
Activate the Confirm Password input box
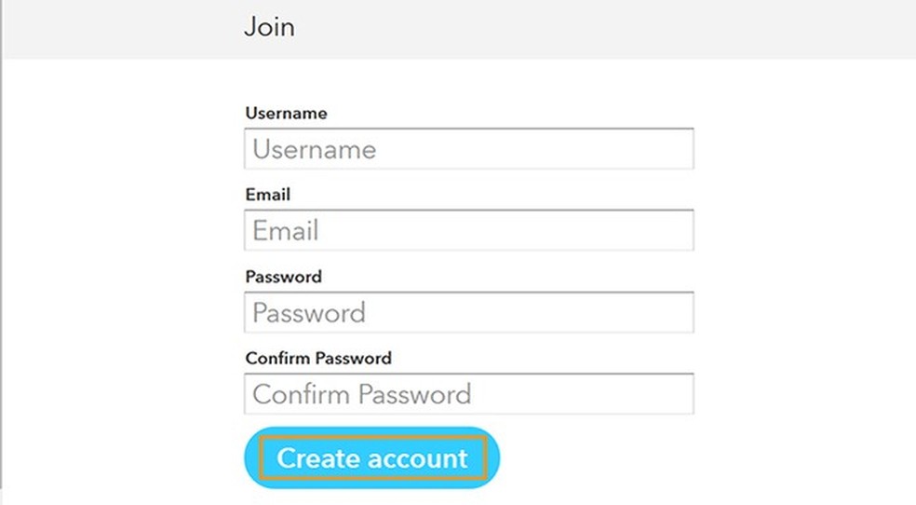coord(468,393)
